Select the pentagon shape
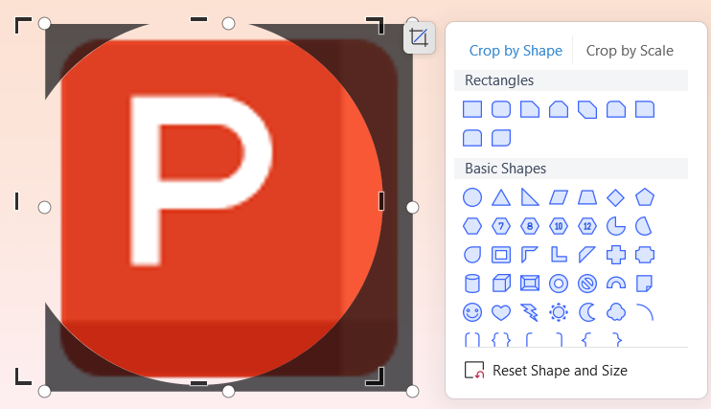 pos(645,197)
